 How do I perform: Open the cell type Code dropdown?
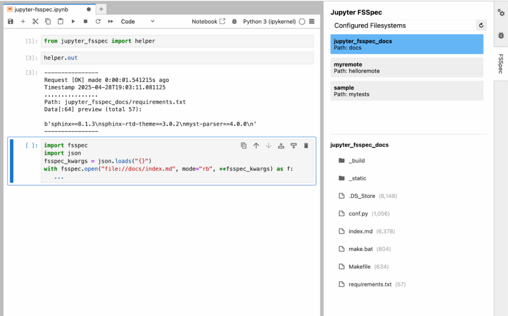pyautogui.click(x=138, y=21)
